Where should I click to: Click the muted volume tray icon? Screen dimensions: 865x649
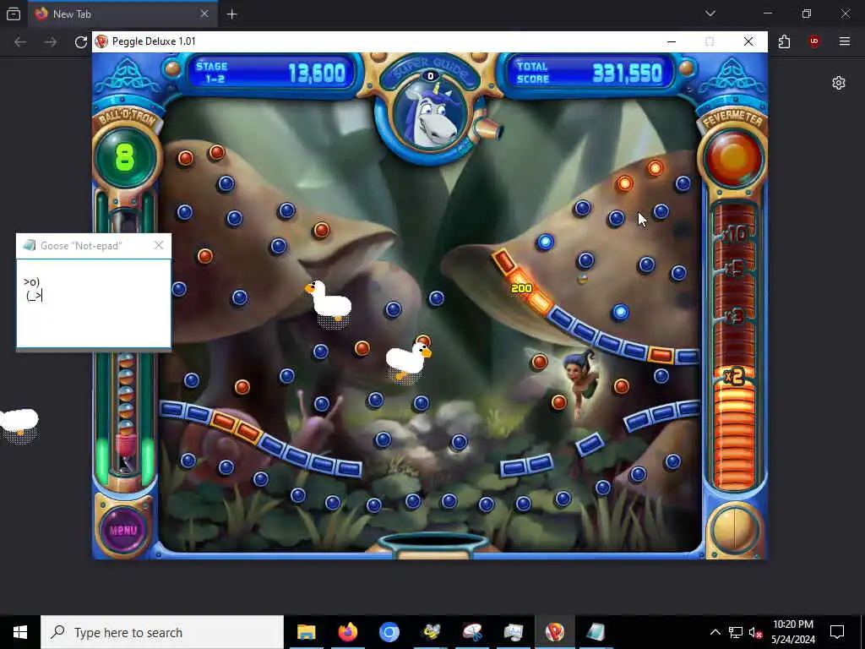point(754,632)
